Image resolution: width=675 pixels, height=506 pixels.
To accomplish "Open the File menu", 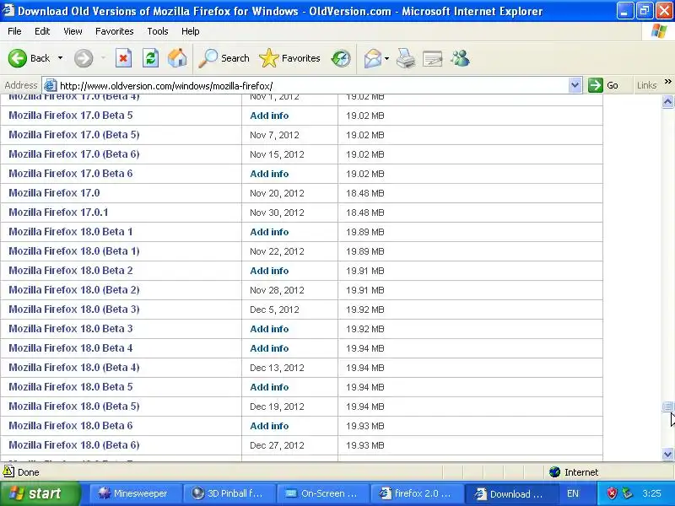I will tap(14, 31).
